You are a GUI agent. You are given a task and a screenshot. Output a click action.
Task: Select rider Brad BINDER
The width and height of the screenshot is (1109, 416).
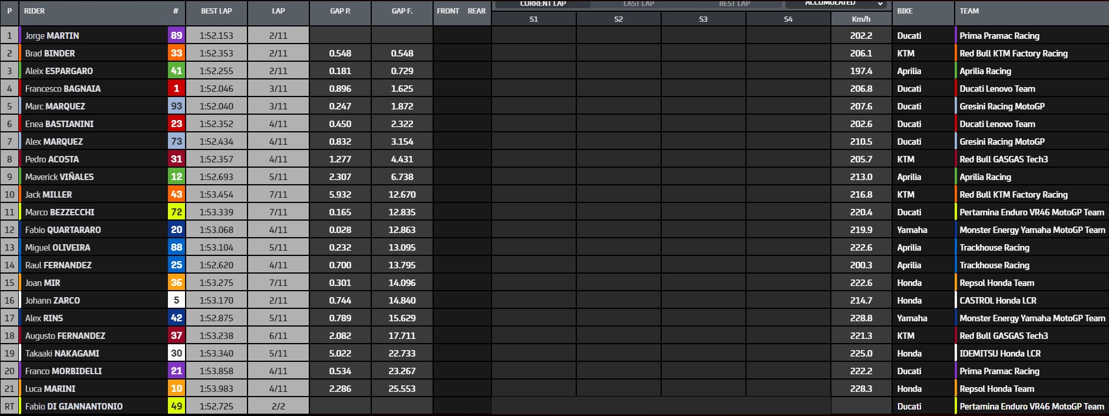[50, 54]
